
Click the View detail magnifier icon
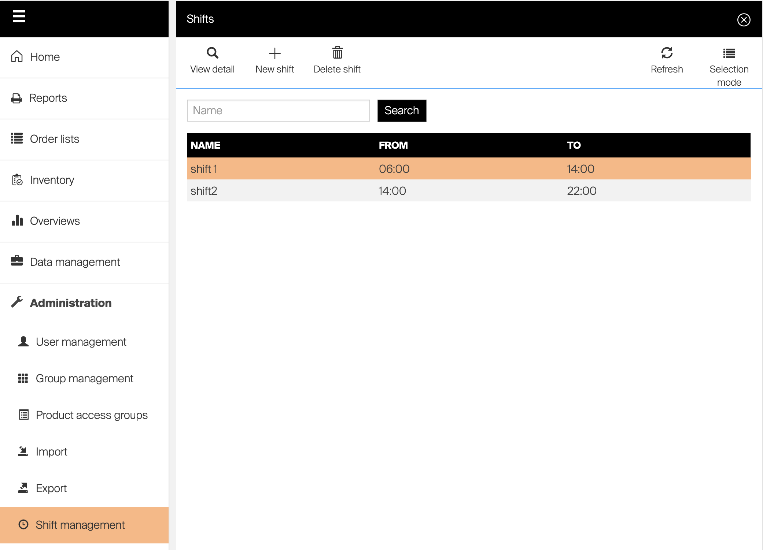click(x=212, y=53)
